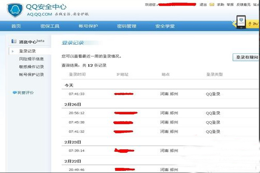
Task: Click the 登录有疑问 button
Action: 246,57
